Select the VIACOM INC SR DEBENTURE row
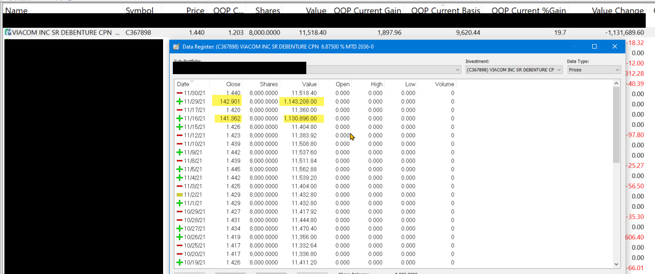Screen dimensions: 655x274 pyautogui.click(x=324, y=33)
